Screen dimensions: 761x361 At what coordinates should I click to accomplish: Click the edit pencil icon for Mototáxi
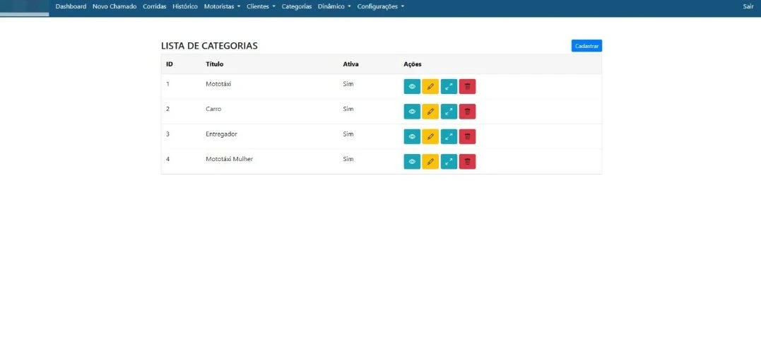click(x=430, y=86)
